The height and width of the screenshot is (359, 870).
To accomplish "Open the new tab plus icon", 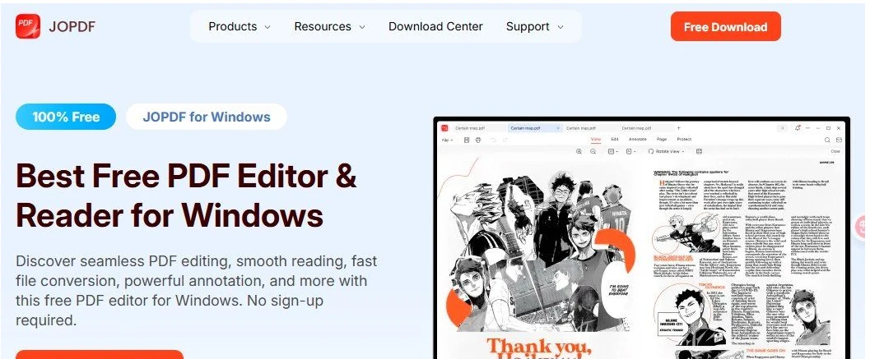I will click(x=678, y=128).
